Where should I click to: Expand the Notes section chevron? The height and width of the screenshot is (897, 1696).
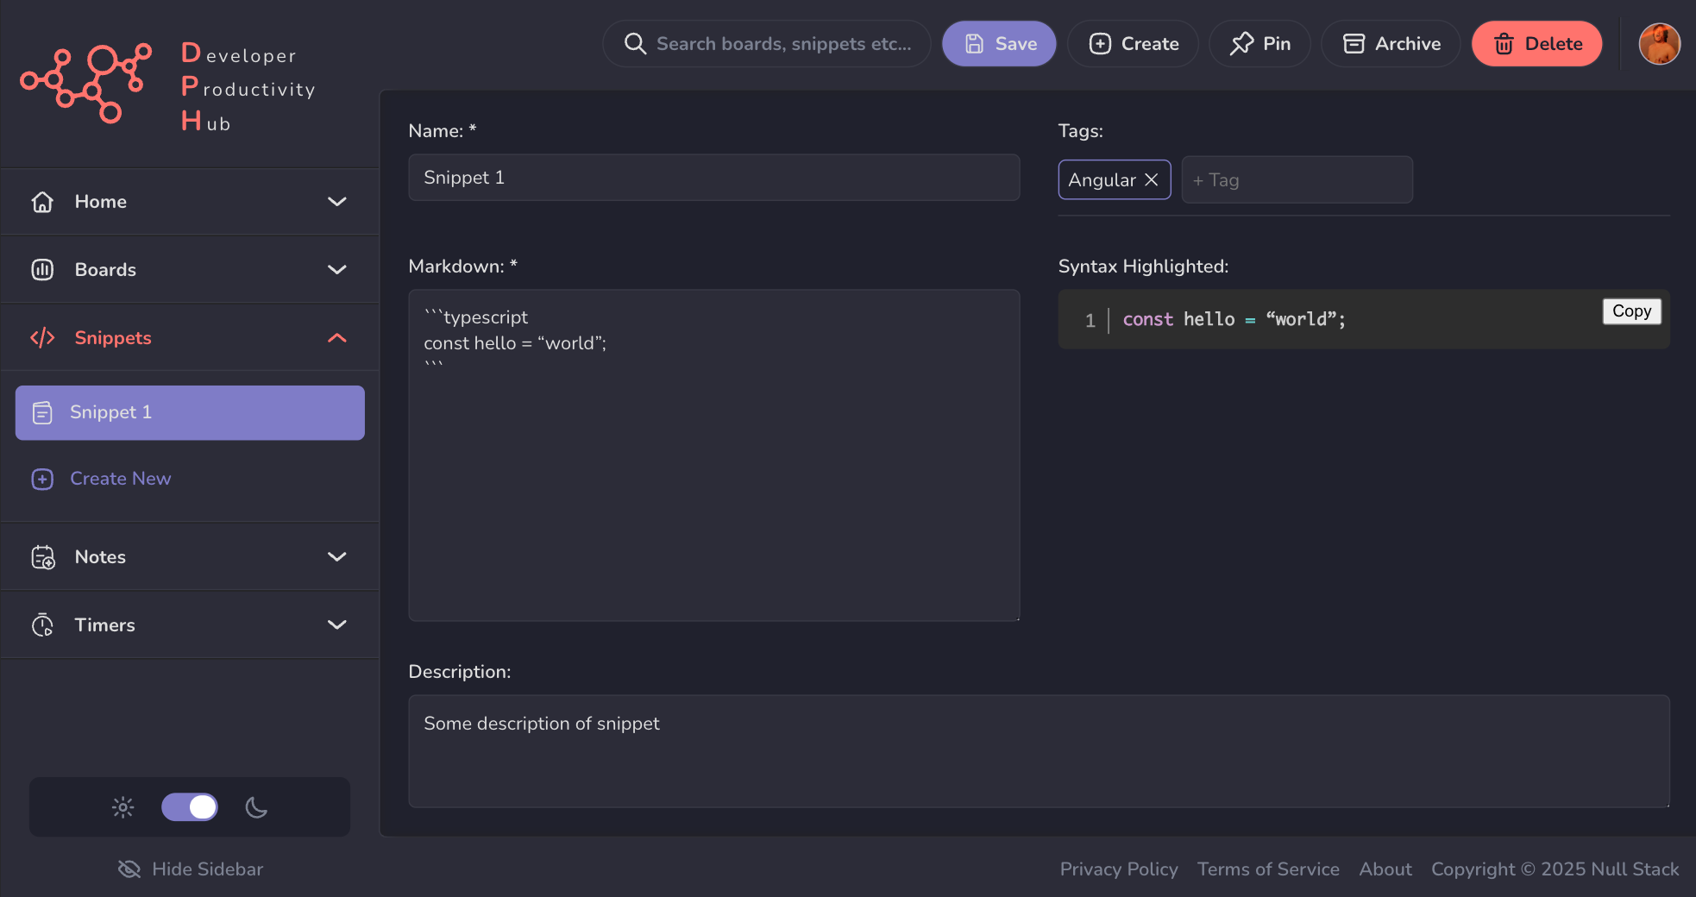pos(337,556)
